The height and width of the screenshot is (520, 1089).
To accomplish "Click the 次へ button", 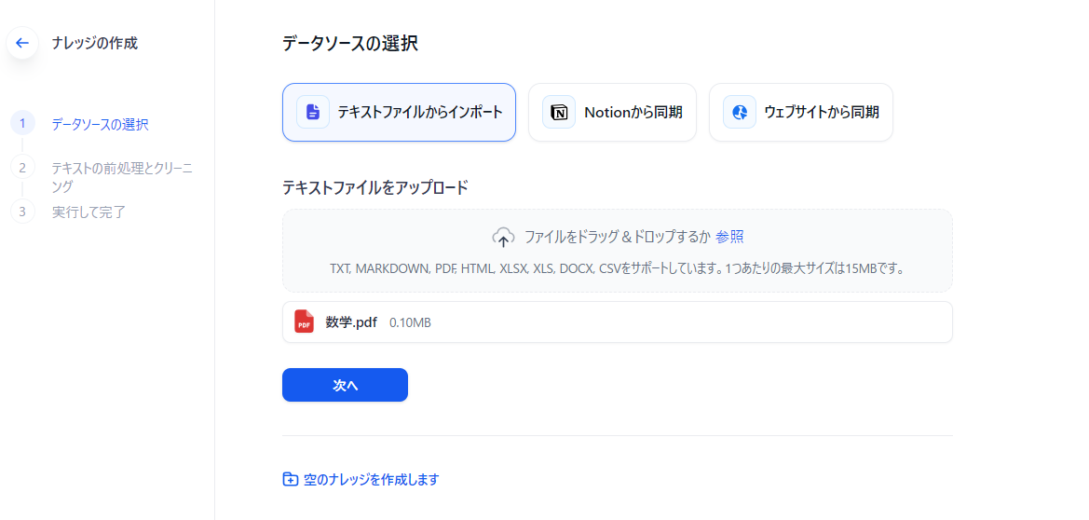I will coord(346,385).
